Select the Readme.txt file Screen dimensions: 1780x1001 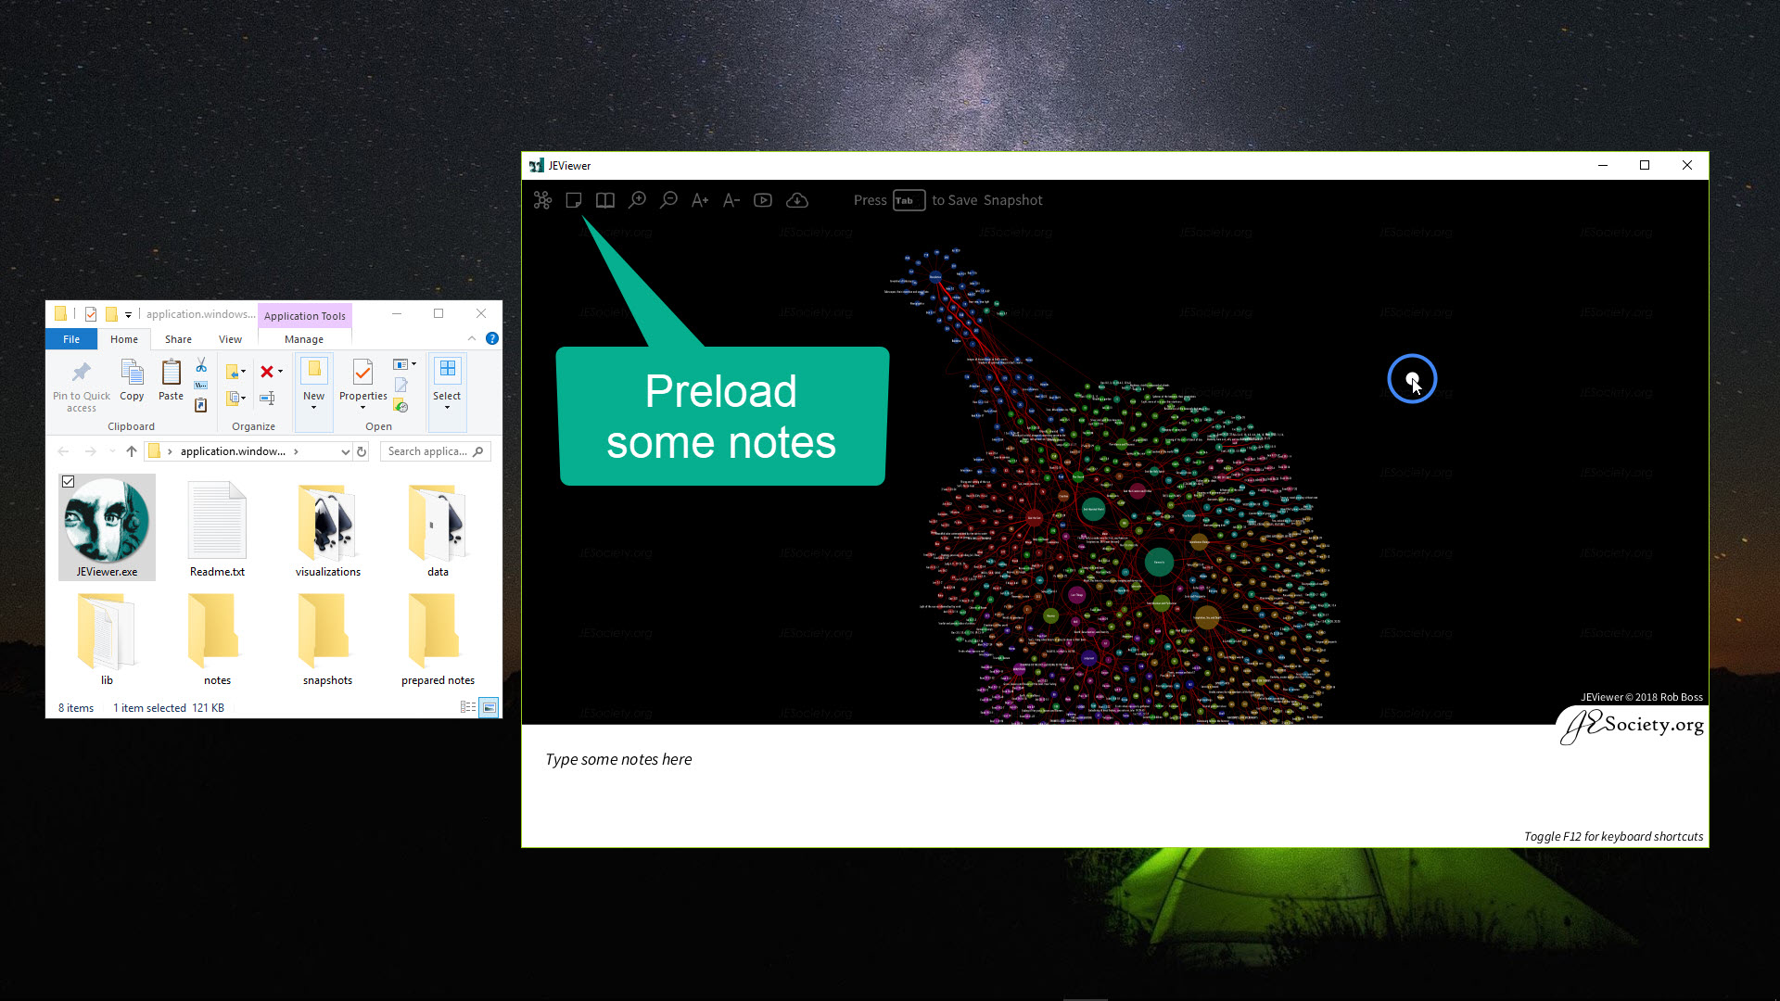pyautogui.click(x=217, y=530)
